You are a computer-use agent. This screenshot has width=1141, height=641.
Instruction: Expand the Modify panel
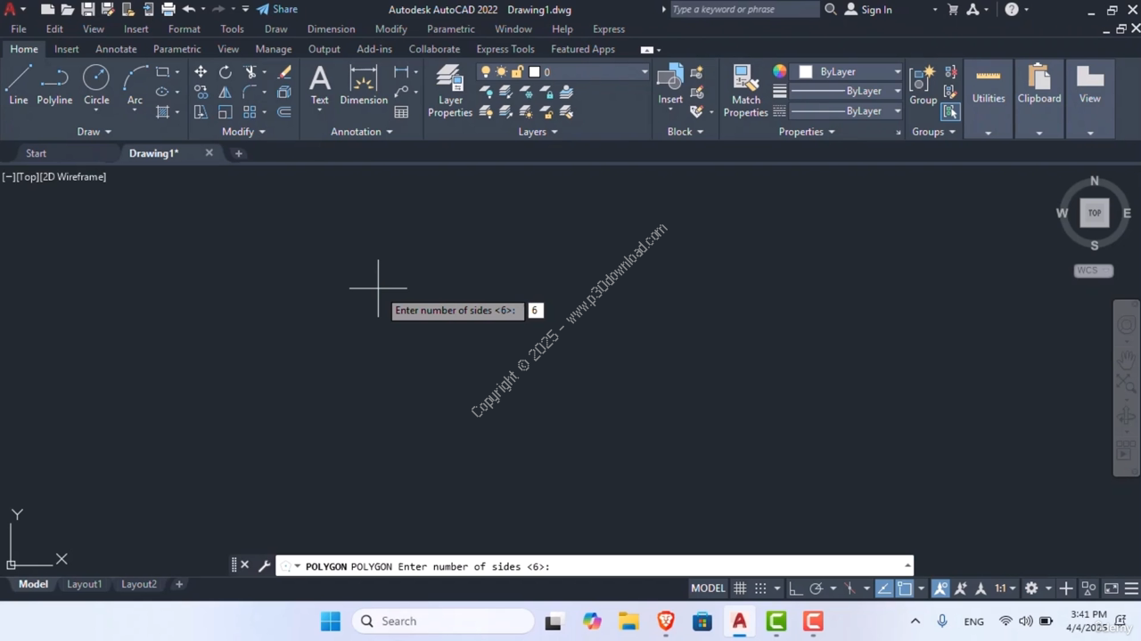[x=243, y=132]
